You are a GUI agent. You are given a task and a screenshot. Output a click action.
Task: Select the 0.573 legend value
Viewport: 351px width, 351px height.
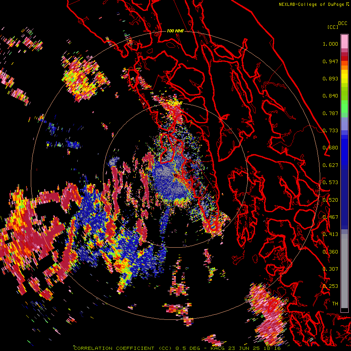coord(330,183)
